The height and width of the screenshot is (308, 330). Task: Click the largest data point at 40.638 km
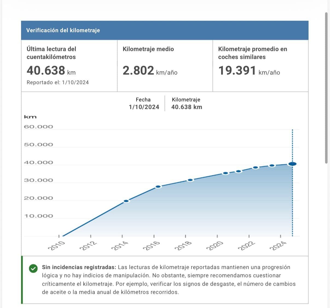[292, 164]
